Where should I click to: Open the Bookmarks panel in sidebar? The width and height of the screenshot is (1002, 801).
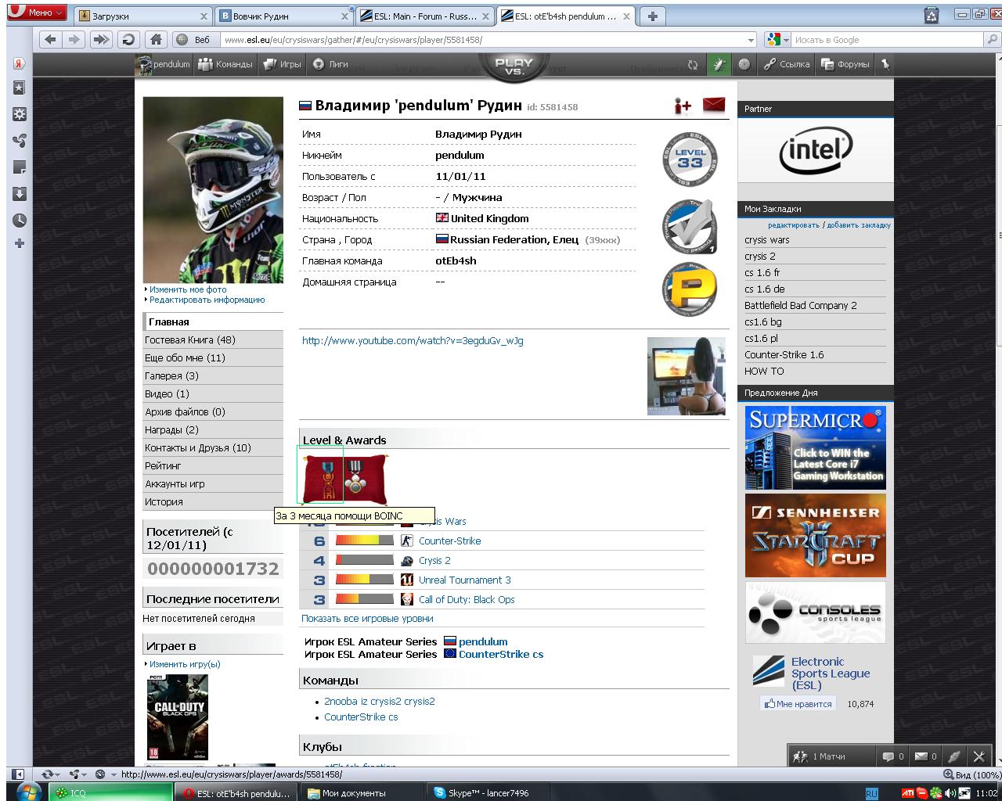(x=20, y=88)
